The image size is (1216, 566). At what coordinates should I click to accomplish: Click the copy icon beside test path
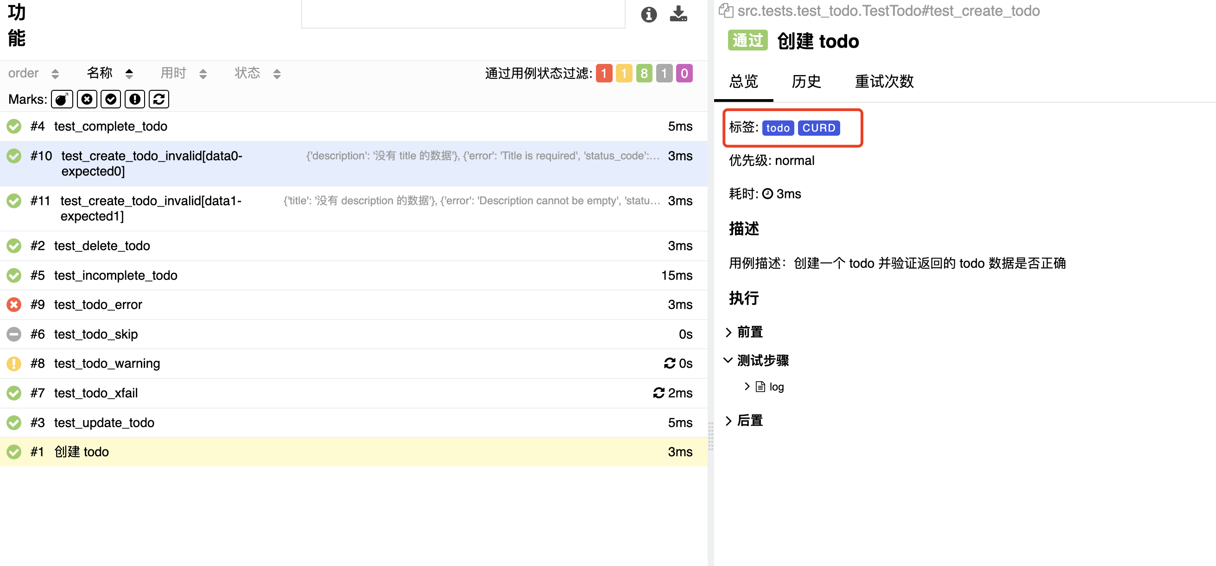click(726, 10)
